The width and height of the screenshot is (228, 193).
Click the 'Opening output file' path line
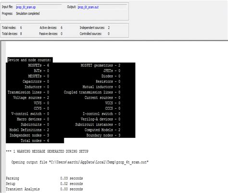(x=80, y=162)
